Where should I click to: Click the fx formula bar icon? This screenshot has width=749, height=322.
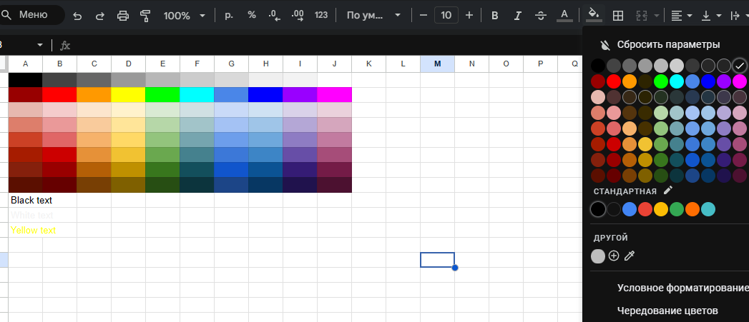click(65, 45)
